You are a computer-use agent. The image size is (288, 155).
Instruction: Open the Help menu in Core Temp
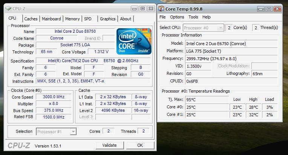coord(207,17)
